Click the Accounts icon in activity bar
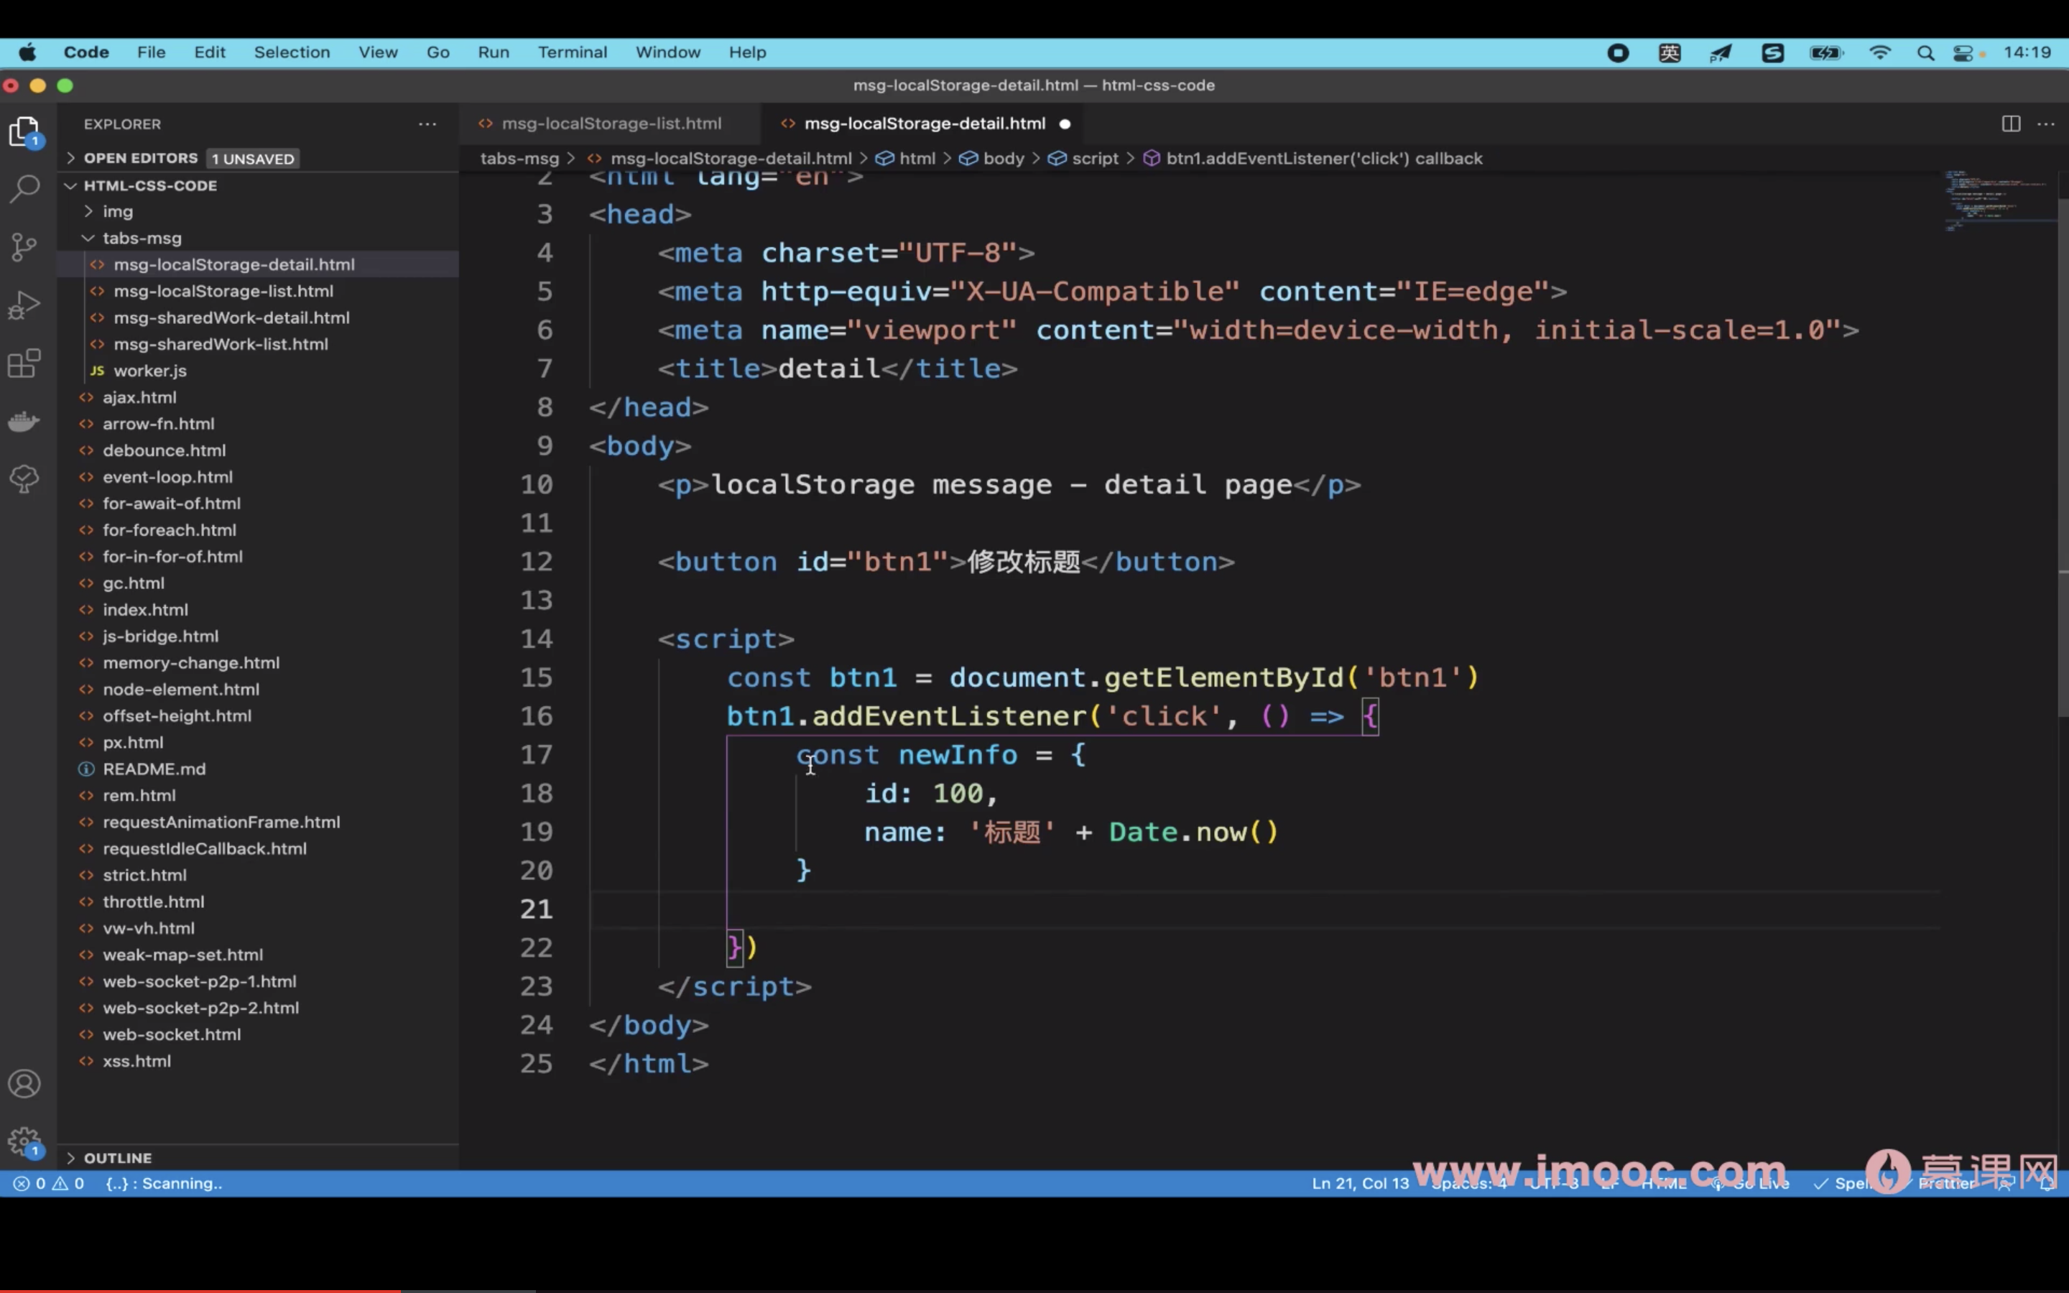2069x1293 pixels. tap(25, 1083)
